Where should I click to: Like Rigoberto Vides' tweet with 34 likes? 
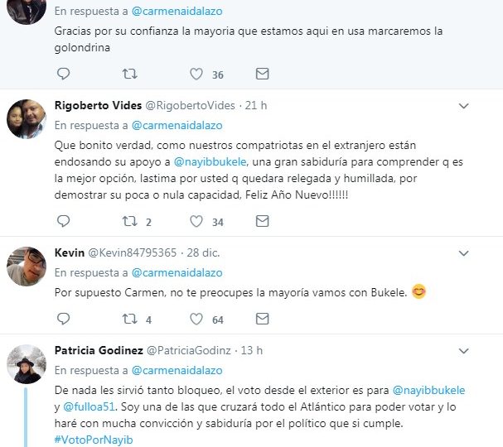[x=196, y=221]
